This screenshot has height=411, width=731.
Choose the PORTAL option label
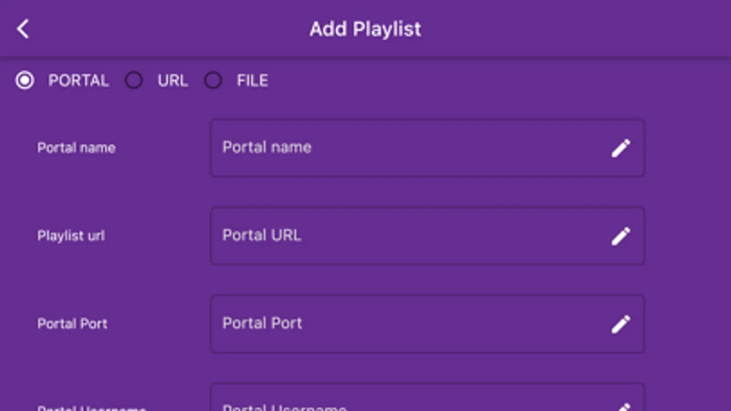pyautogui.click(x=79, y=81)
